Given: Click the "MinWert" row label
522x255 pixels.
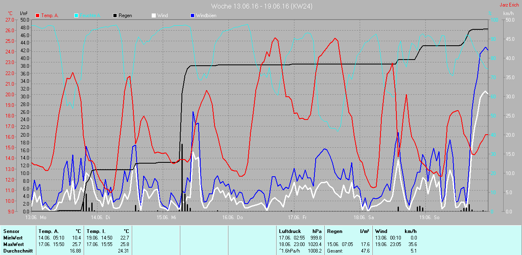Looking at the screenshot, I should coord(13,238).
